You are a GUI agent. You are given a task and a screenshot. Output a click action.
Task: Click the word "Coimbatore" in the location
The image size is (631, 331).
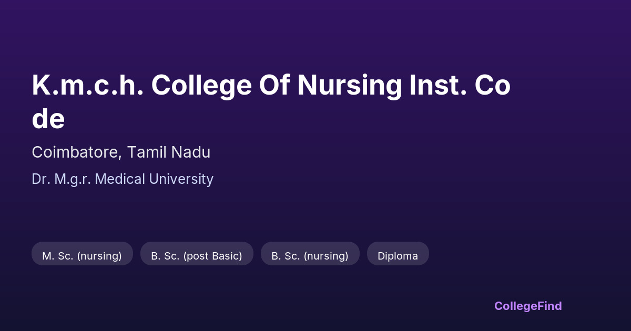click(x=77, y=152)
